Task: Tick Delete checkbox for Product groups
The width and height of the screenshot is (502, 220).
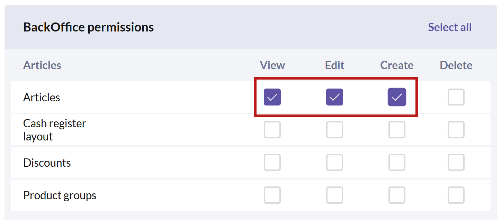Action: coord(456,195)
